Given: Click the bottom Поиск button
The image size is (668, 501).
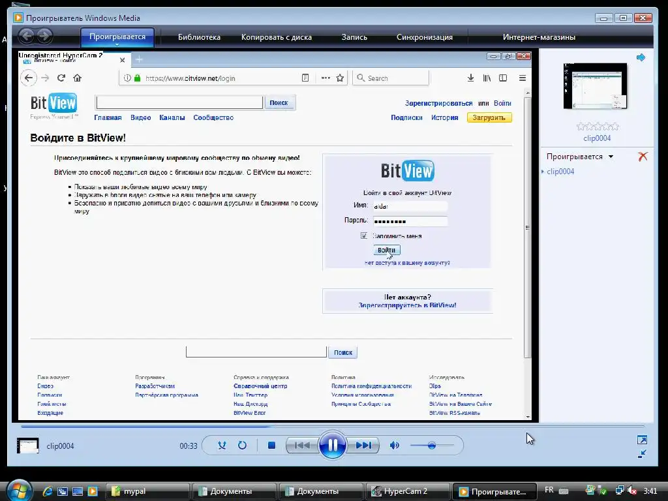Looking at the screenshot, I should [343, 352].
